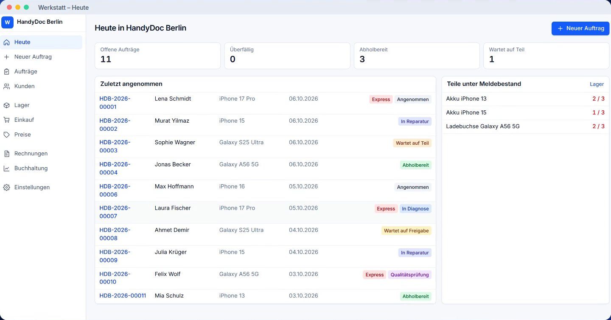611x320 pixels.
Task: Click the In Reparatur badge for Murat Yilmaz
Action: [415, 121]
